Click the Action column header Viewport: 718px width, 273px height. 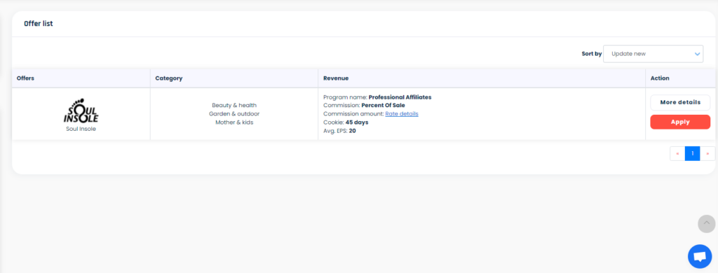coord(660,78)
